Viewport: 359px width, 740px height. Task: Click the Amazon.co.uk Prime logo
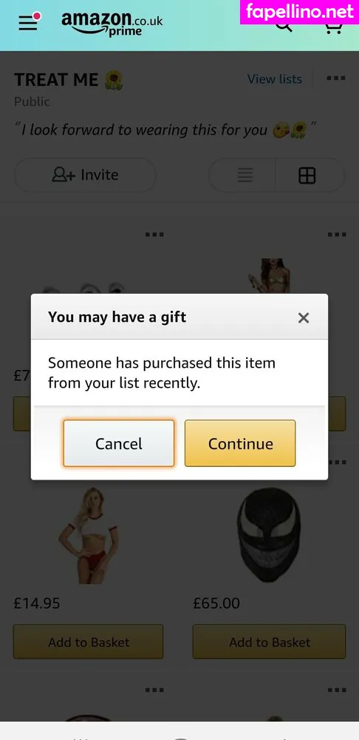(112, 23)
